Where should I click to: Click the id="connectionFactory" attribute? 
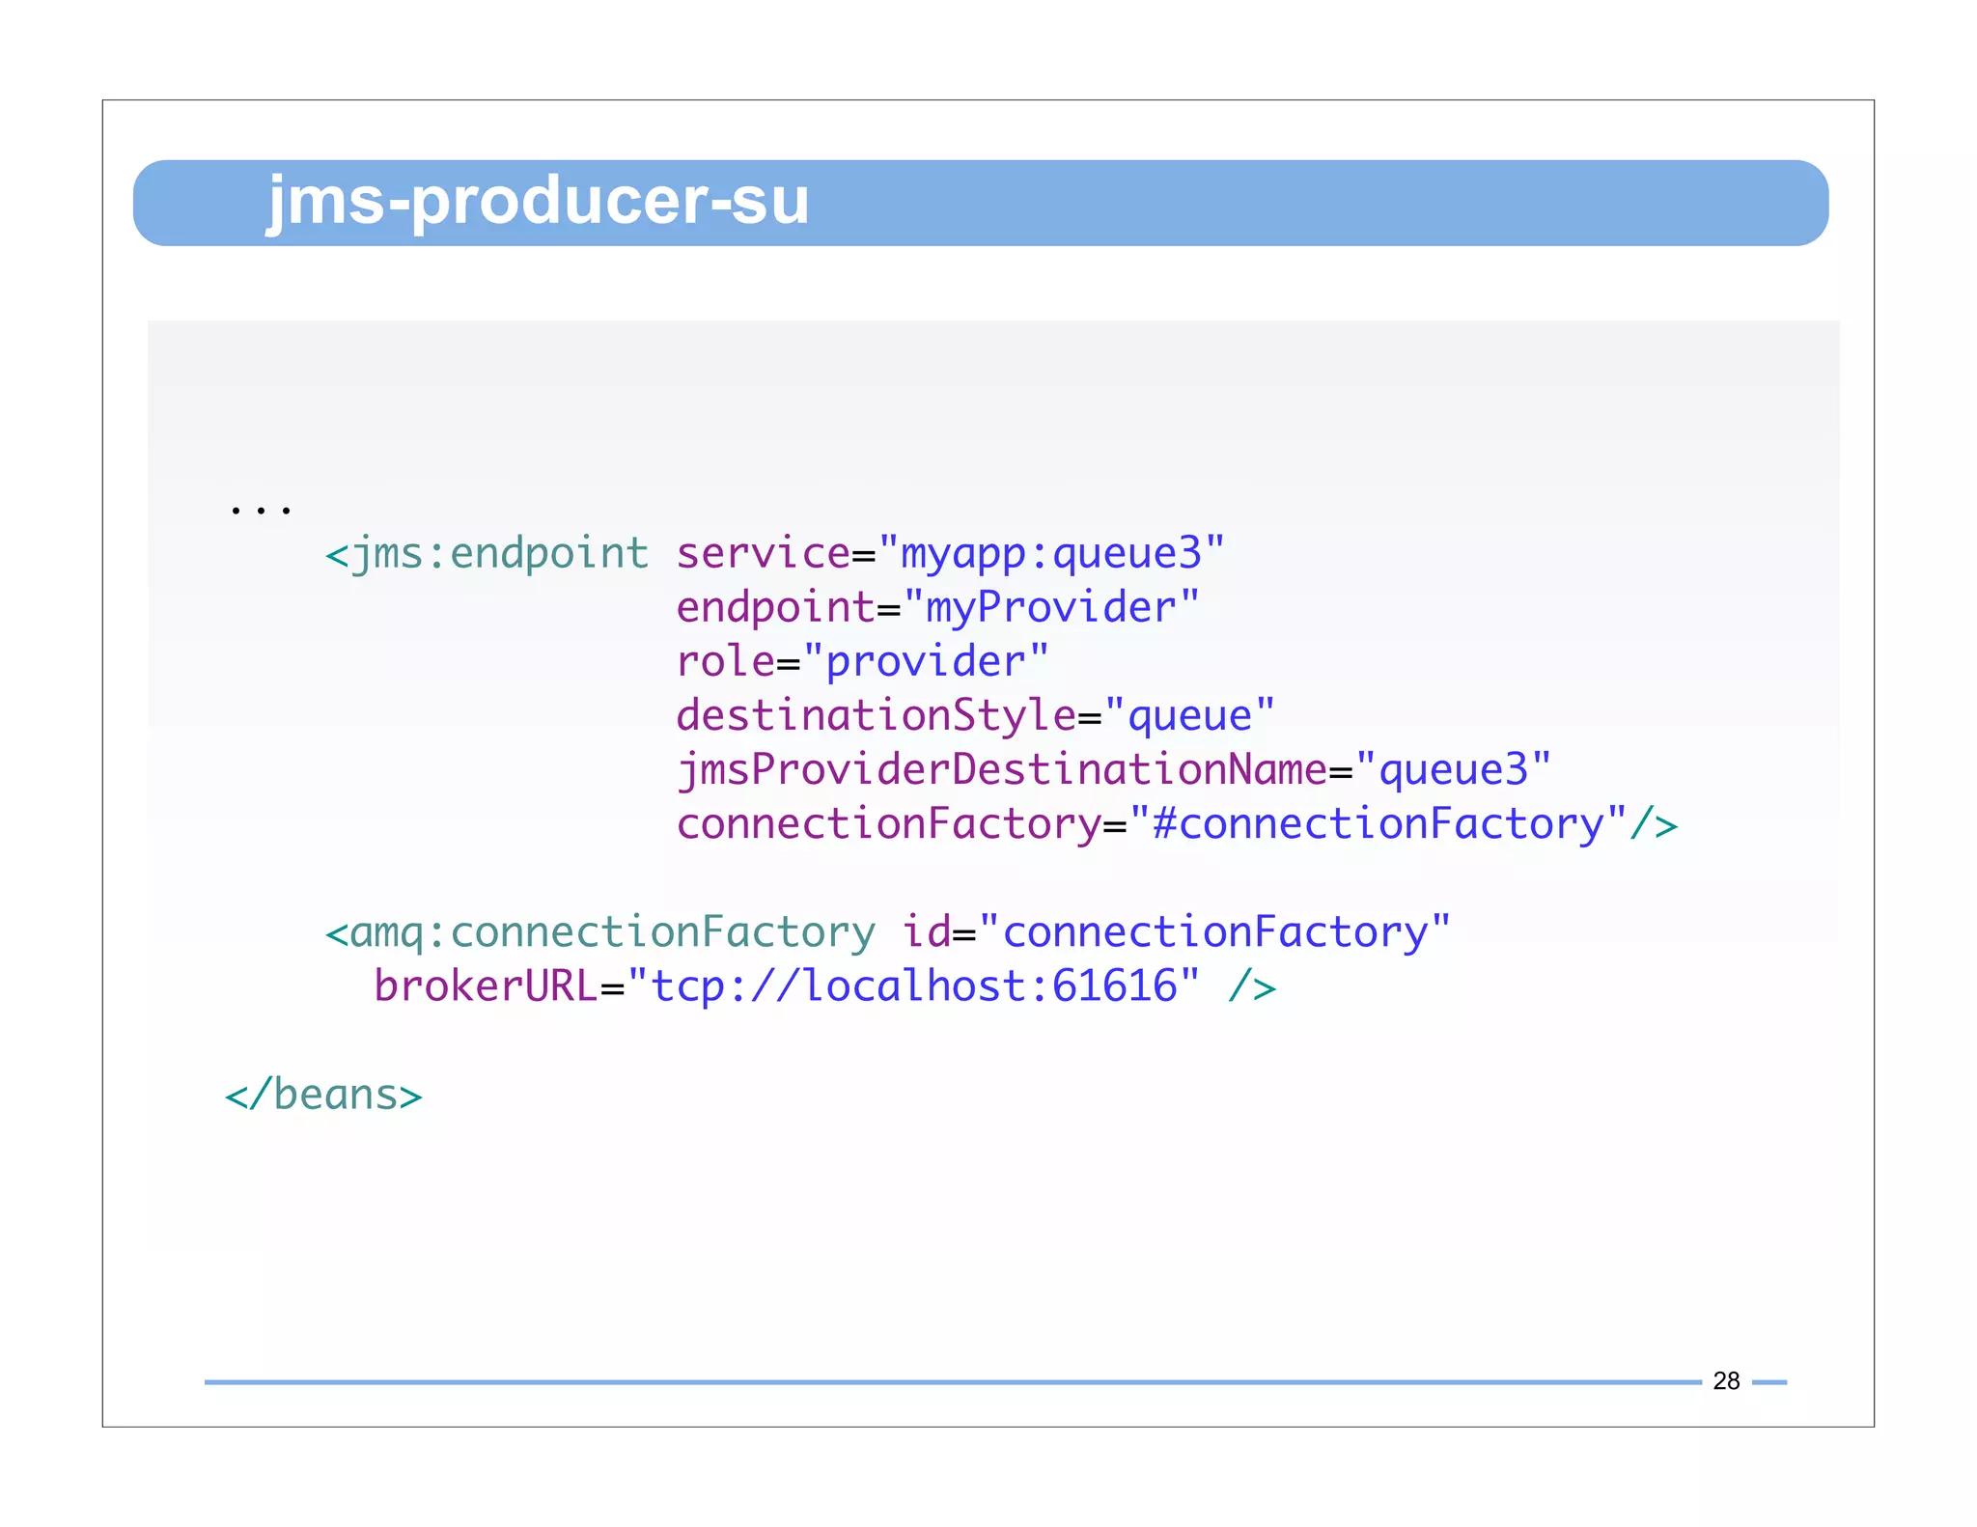(1176, 932)
